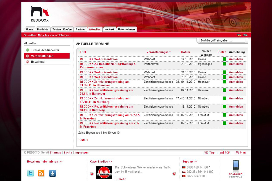The image size is (272, 181).
Task: Open the Kontakt tab
Action: point(109,29)
